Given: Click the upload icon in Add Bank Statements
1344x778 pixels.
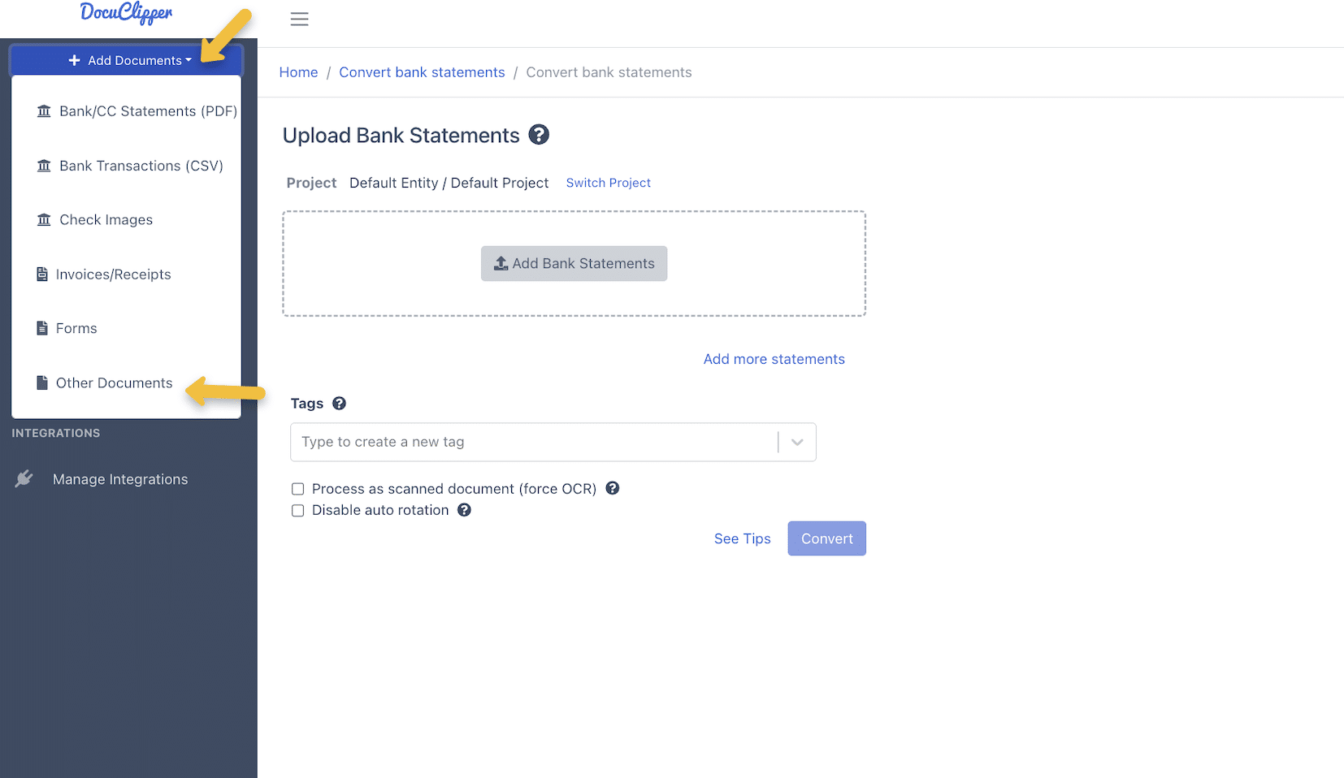Looking at the screenshot, I should coord(501,263).
